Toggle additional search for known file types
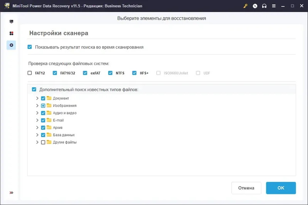 [x=34, y=90]
